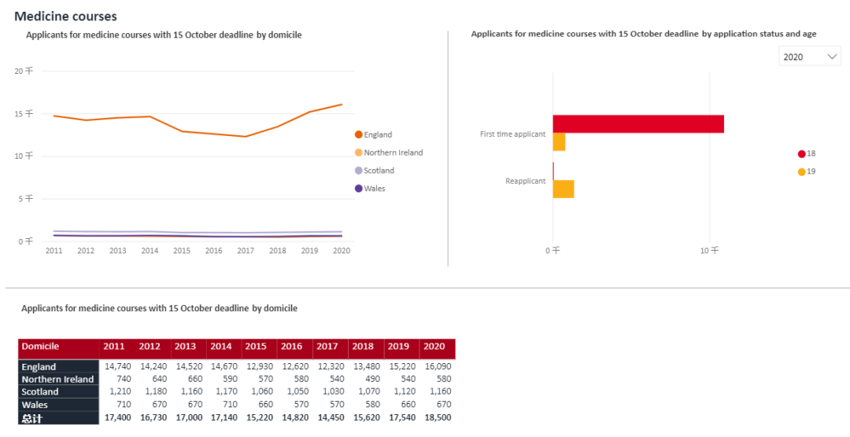Click the year dropdown chevron arrow
Image resolution: width=850 pixels, height=437 pixels.
[832, 57]
